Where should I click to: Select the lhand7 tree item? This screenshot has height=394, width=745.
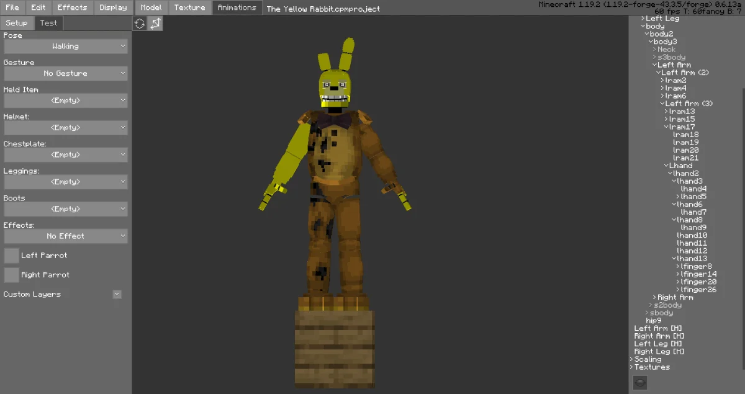point(693,212)
